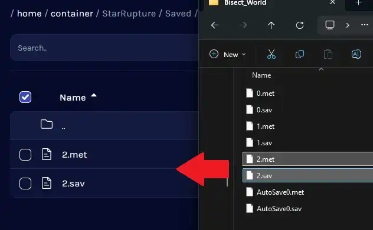Screen dimensions: 373x230
Task: Open the New item dropdown
Action: pyautogui.click(x=227, y=55)
